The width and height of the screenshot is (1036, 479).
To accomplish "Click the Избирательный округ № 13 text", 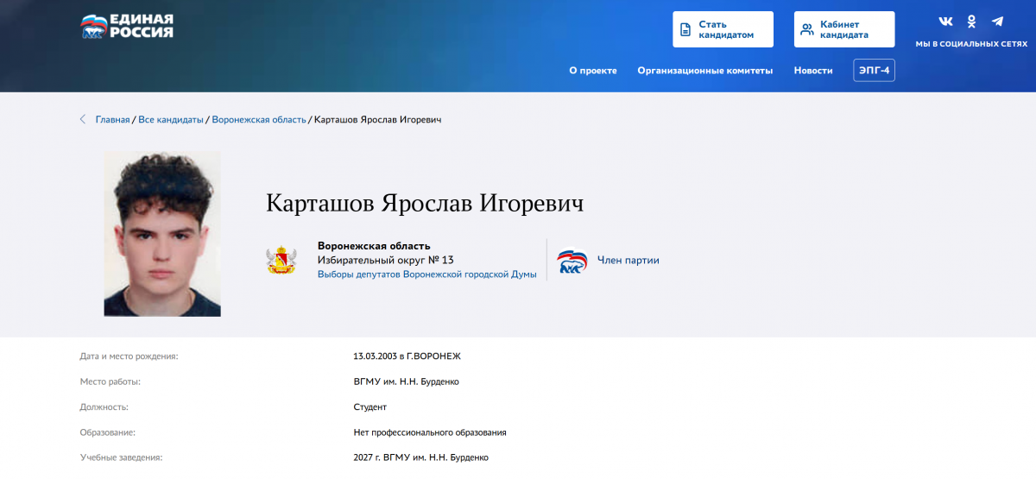I will [386, 260].
